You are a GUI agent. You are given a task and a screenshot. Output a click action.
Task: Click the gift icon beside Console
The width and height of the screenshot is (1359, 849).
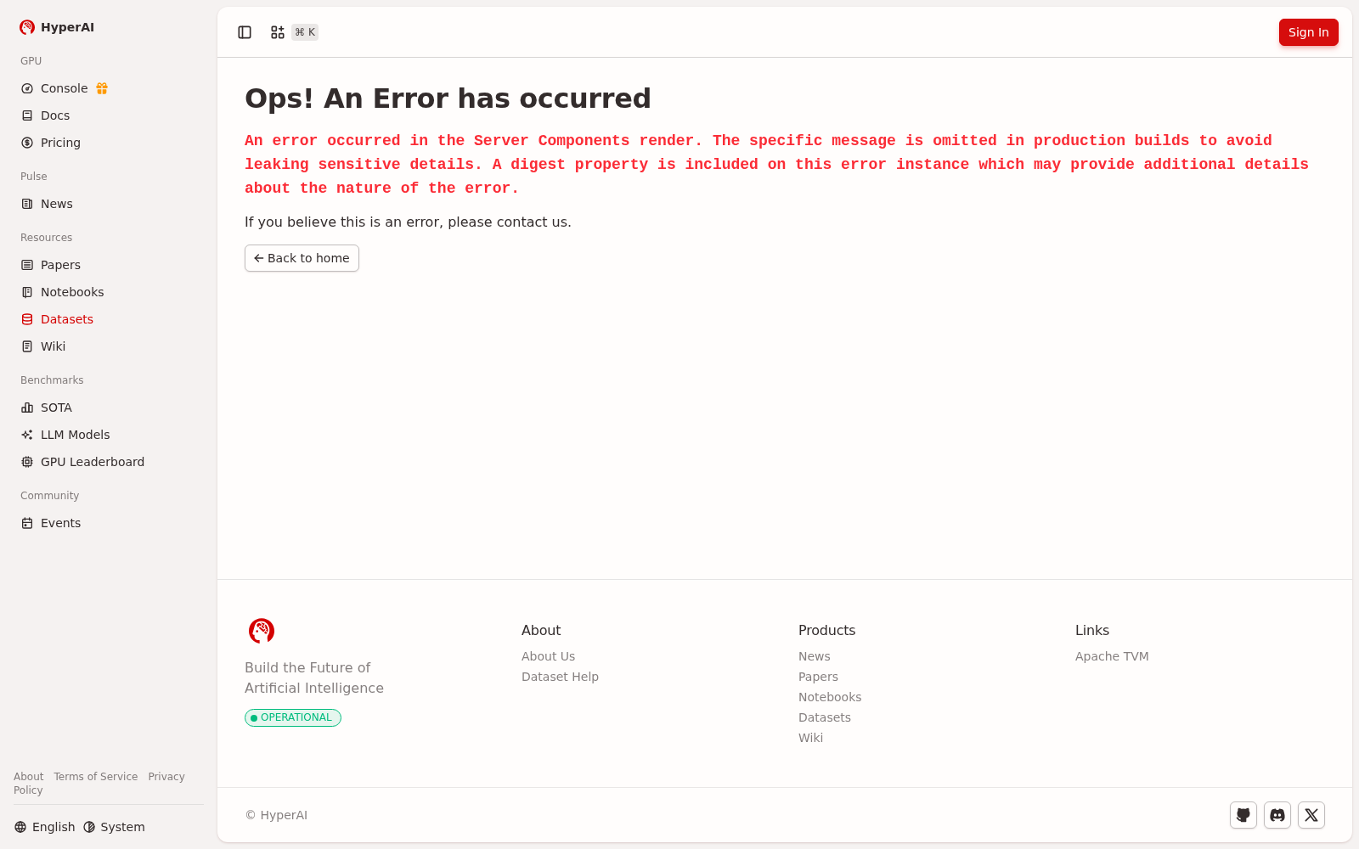pyautogui.click(x=102, y=88)
